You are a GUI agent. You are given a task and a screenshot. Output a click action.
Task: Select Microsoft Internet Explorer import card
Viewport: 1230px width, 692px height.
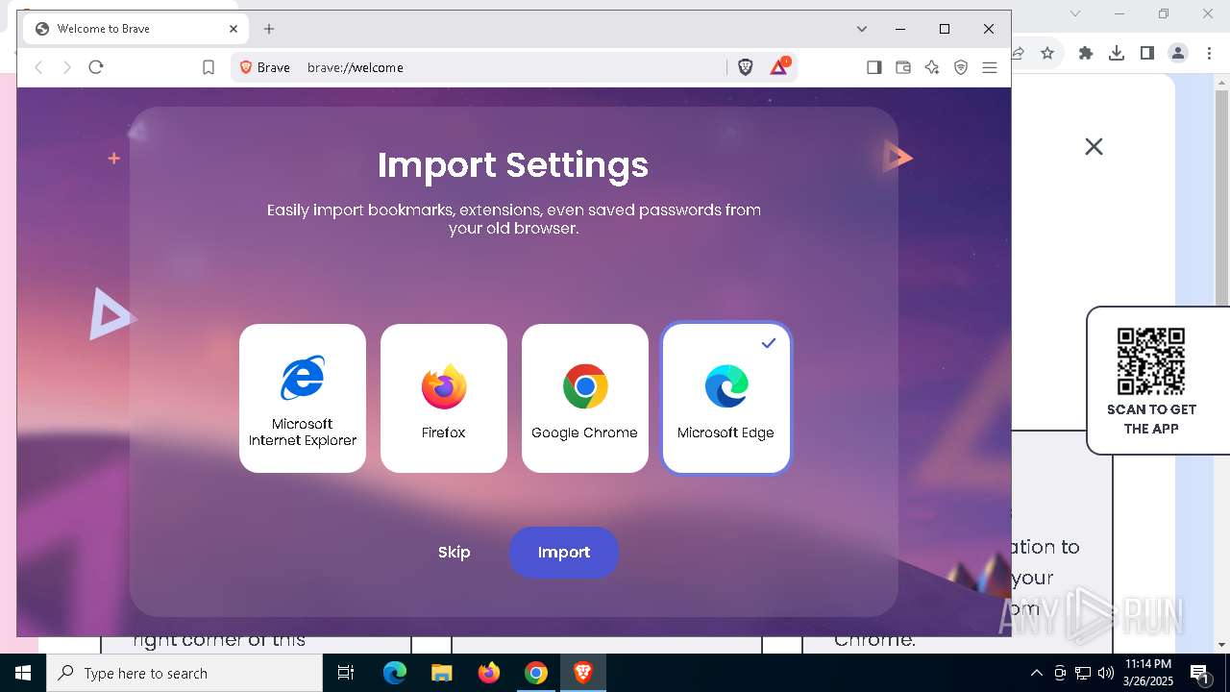coord(303,398)
